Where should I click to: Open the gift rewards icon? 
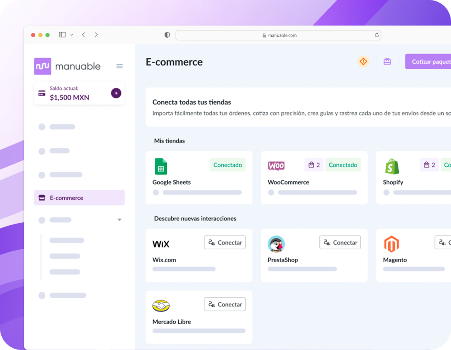click(387, 61)
